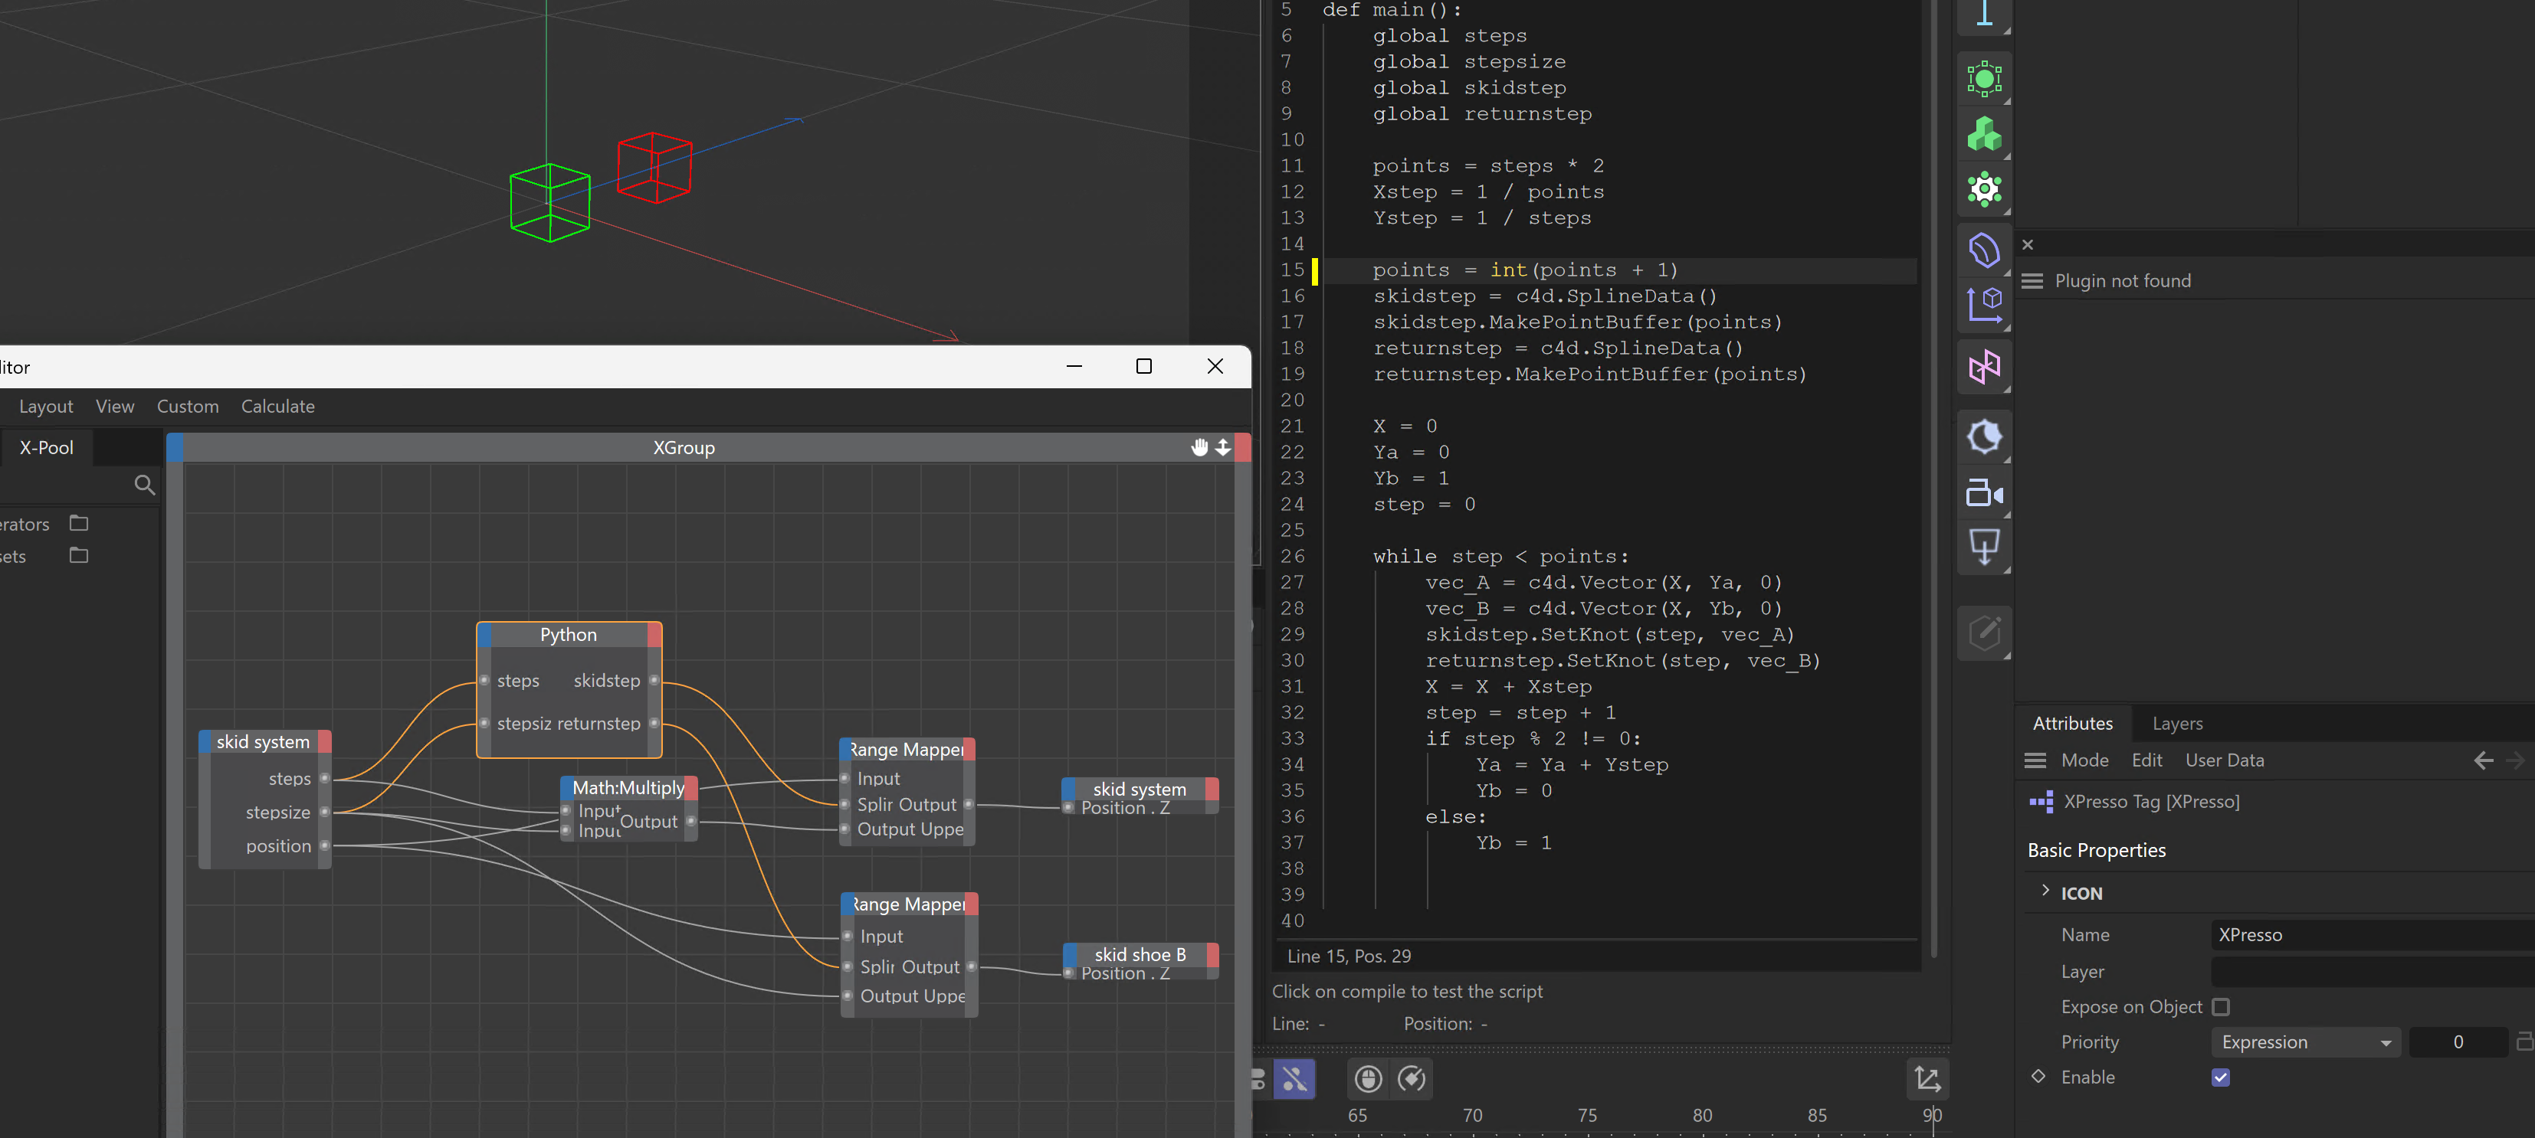Image resolution: width=2535 pixels, height=1138 pixels.
Task: Click the green effector gear icon
Action: tap(1983, 189)
